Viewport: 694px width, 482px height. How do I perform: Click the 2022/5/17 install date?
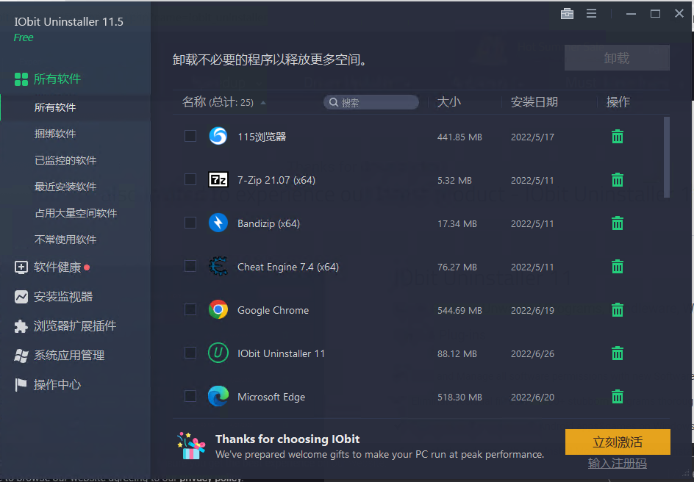coord(532,137)
